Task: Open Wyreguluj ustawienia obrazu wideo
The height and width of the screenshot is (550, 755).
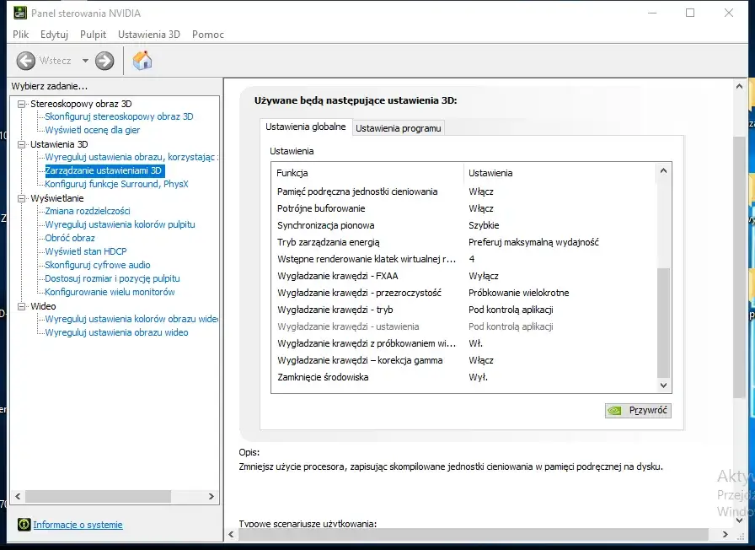Action: (x=116, y=332)
